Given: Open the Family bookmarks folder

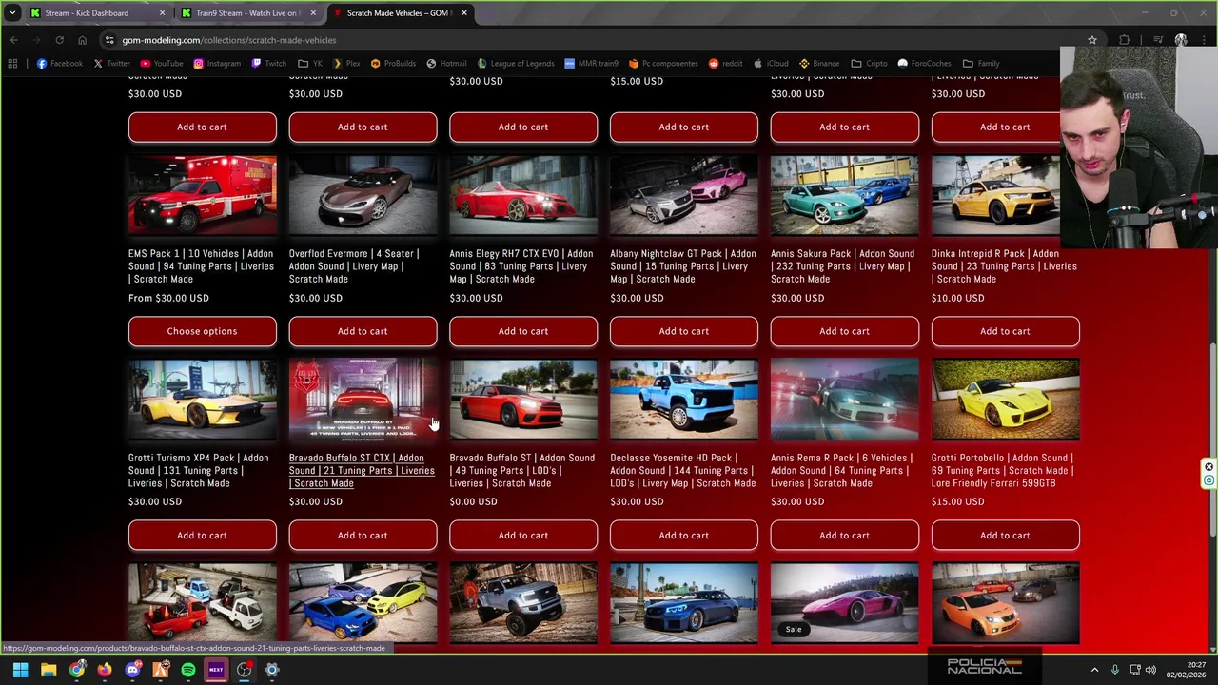Looking at the screenshot, I should coord(981,64).
